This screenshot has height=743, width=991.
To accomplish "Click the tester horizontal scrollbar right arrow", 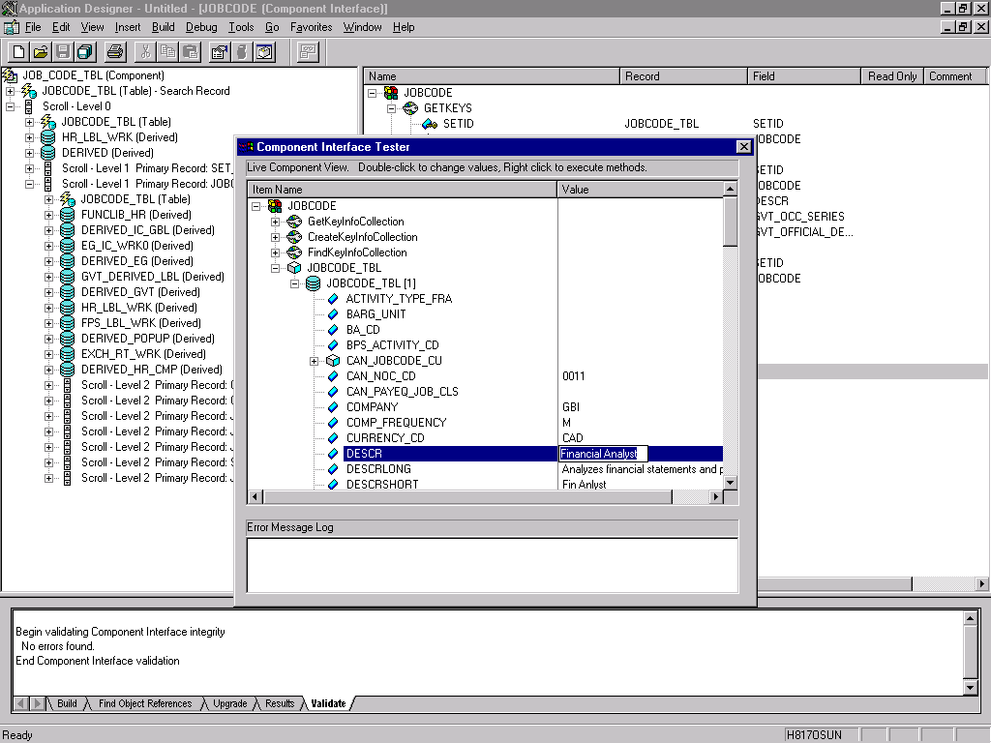I will click(x=715, y=497).
